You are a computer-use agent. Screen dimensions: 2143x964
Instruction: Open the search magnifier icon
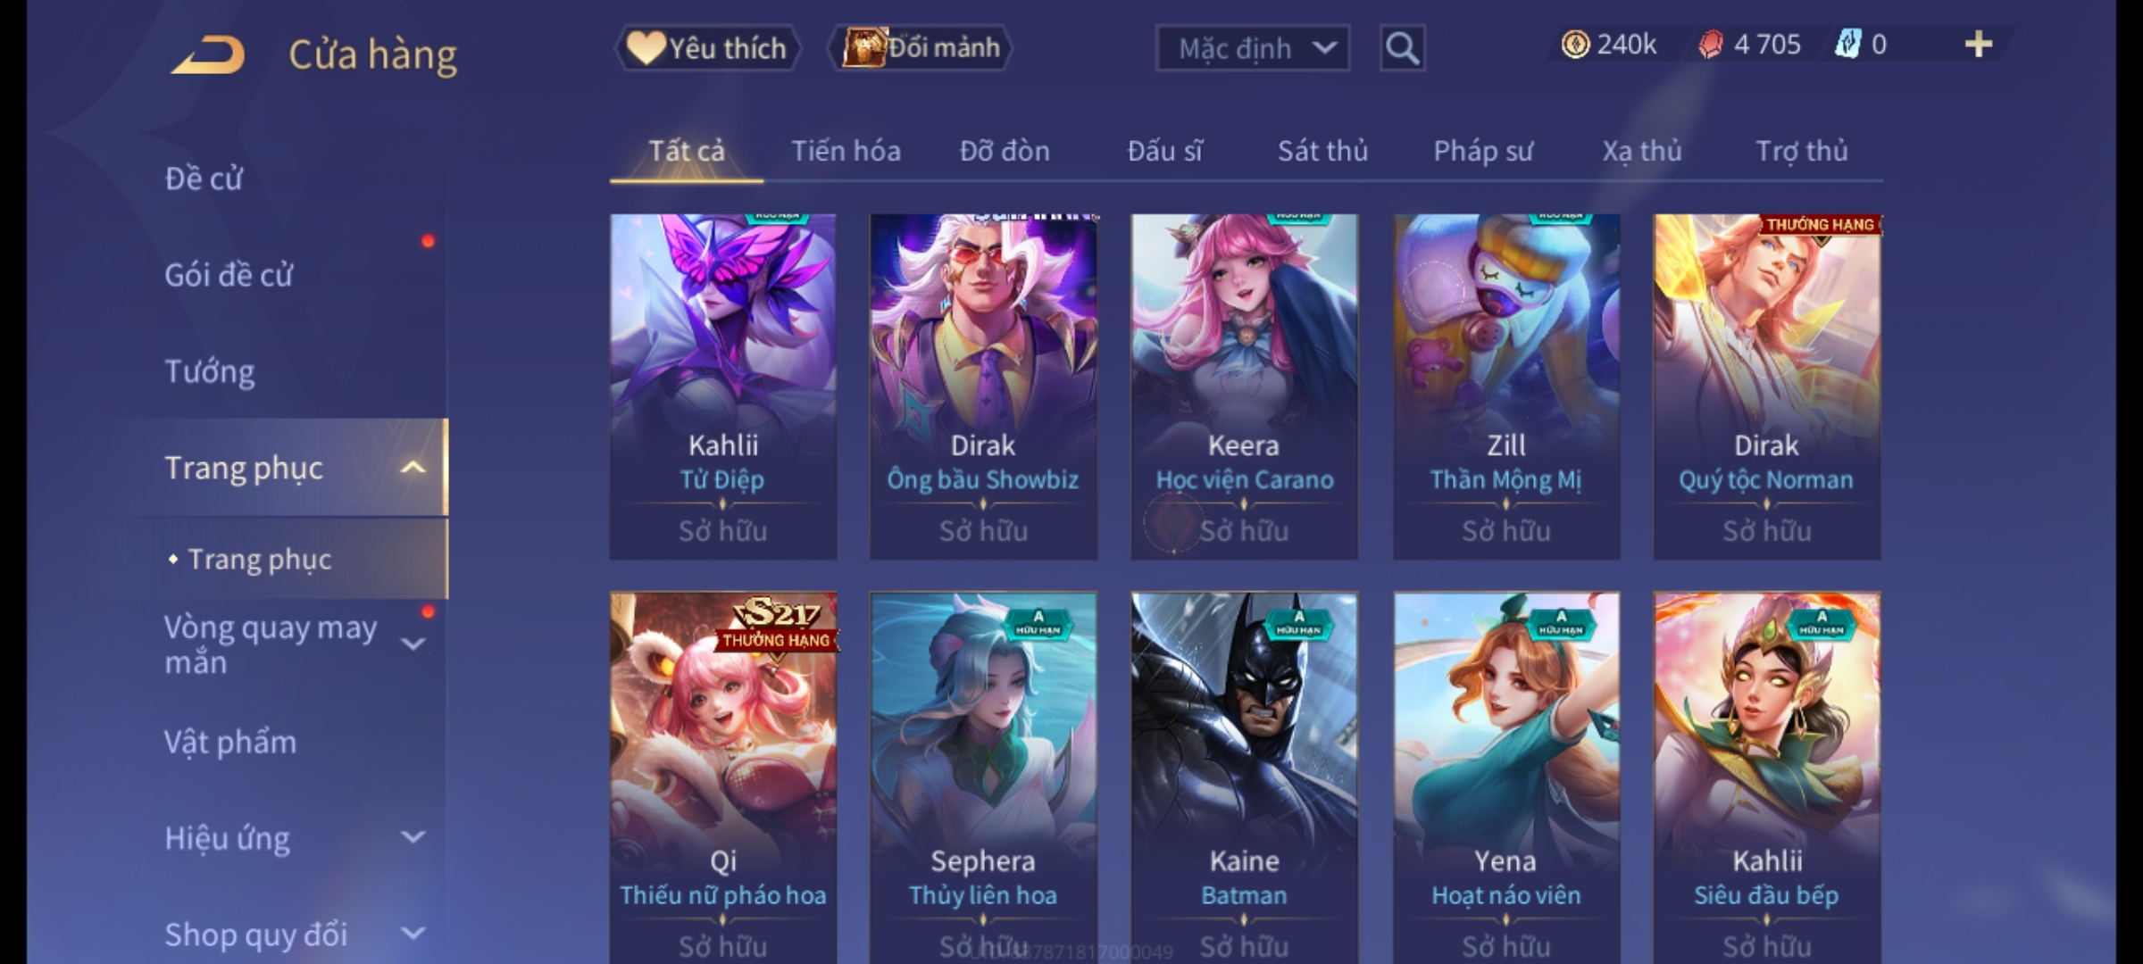pyautogui.click(x=1402, y=48)
